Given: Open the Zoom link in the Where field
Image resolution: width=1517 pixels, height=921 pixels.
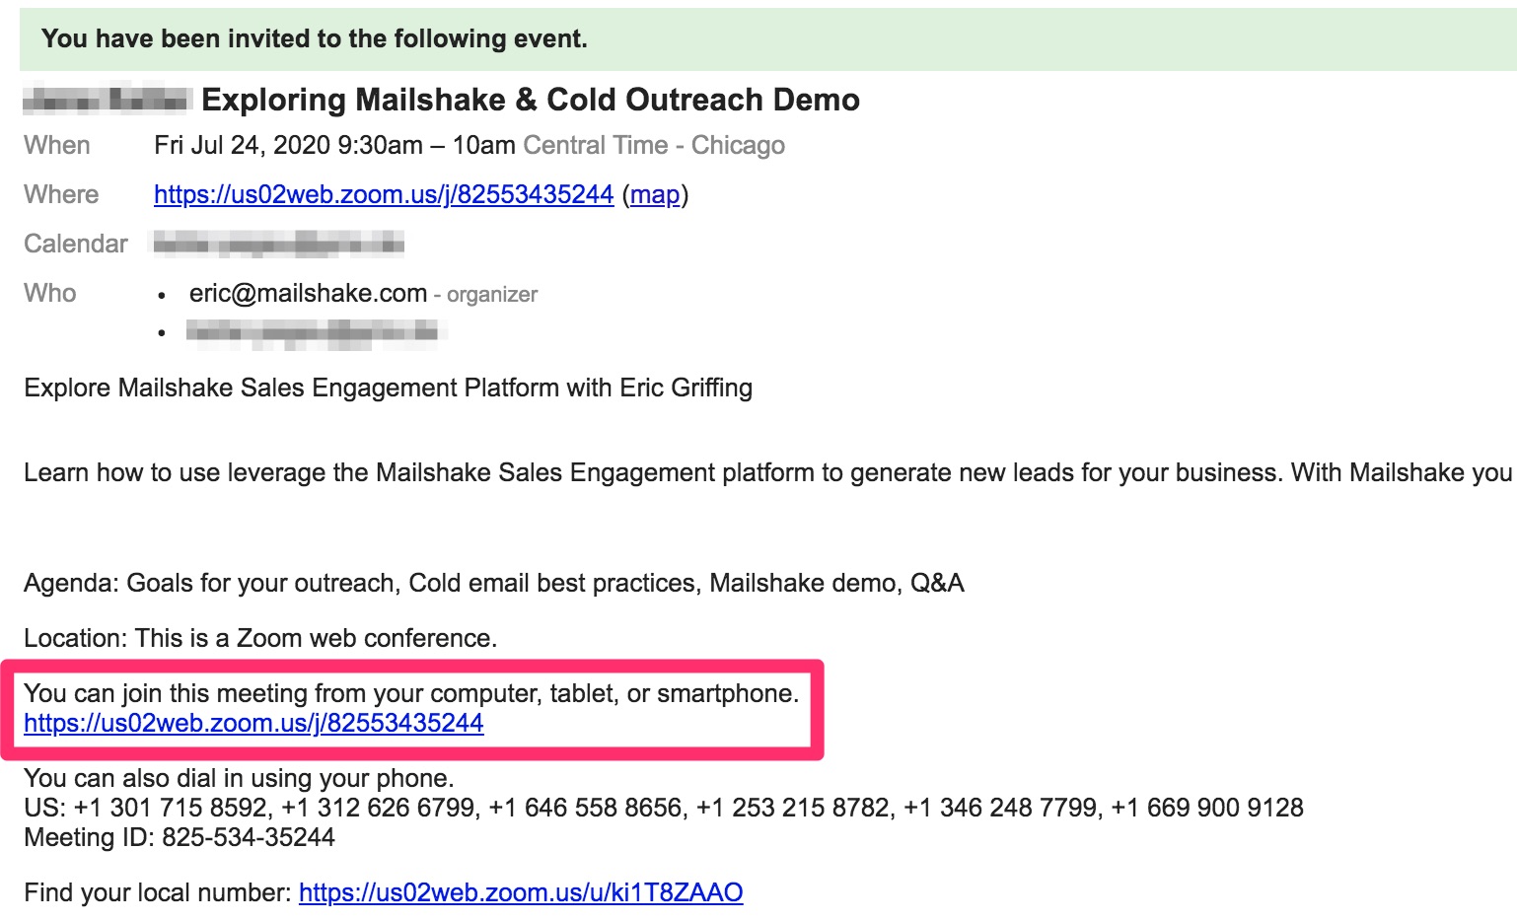Looking at the screenshot, I should tap(384, 194).
